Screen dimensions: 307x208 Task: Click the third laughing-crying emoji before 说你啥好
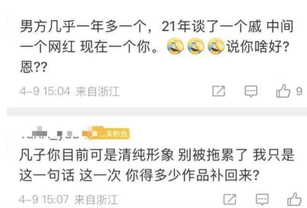[216, 46]
